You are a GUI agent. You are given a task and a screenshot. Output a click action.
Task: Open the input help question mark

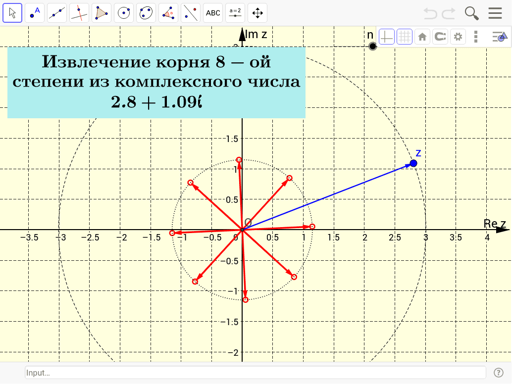pyautogui.click(x=498, y=373)
